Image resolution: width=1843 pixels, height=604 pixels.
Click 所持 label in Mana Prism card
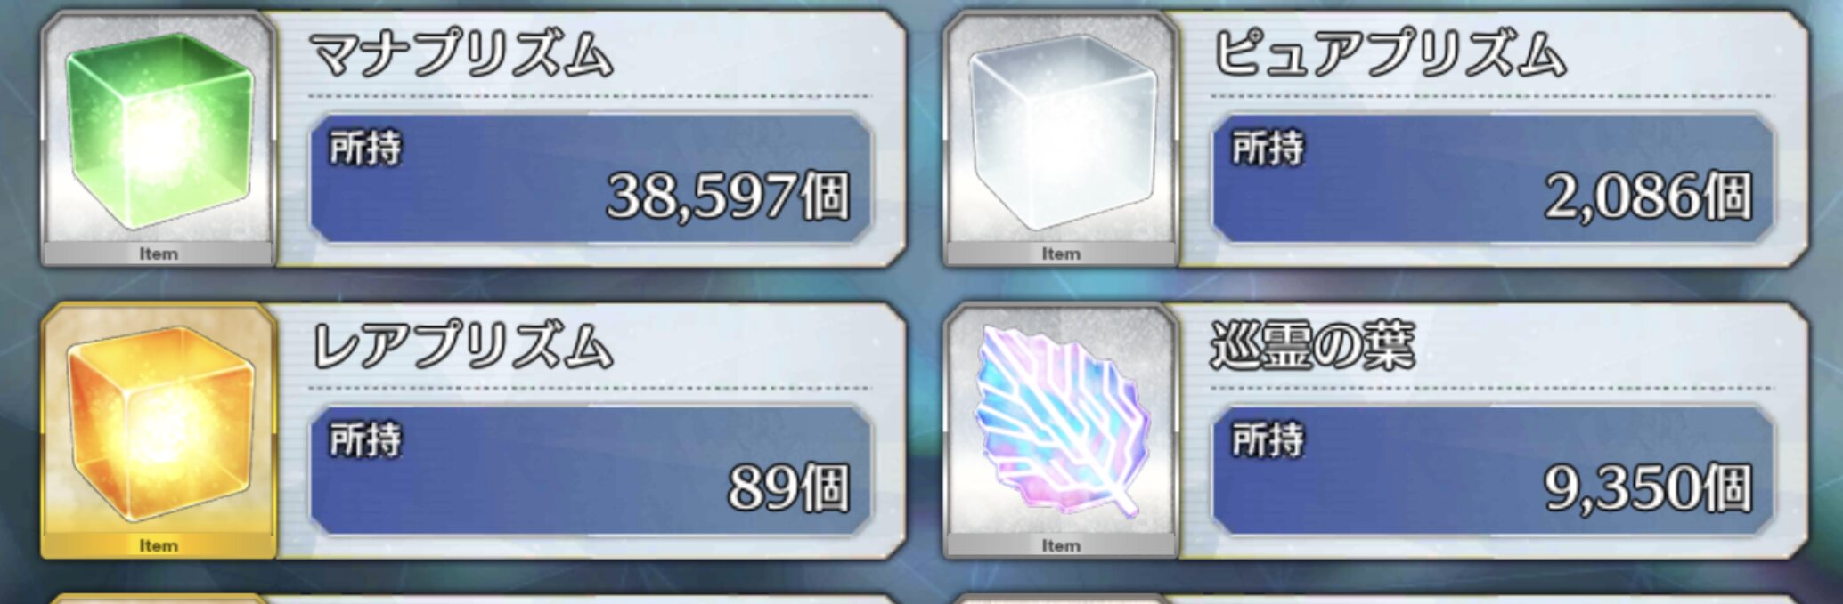[366, 148]
